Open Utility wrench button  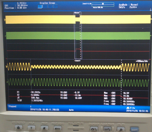coord(121,129)
